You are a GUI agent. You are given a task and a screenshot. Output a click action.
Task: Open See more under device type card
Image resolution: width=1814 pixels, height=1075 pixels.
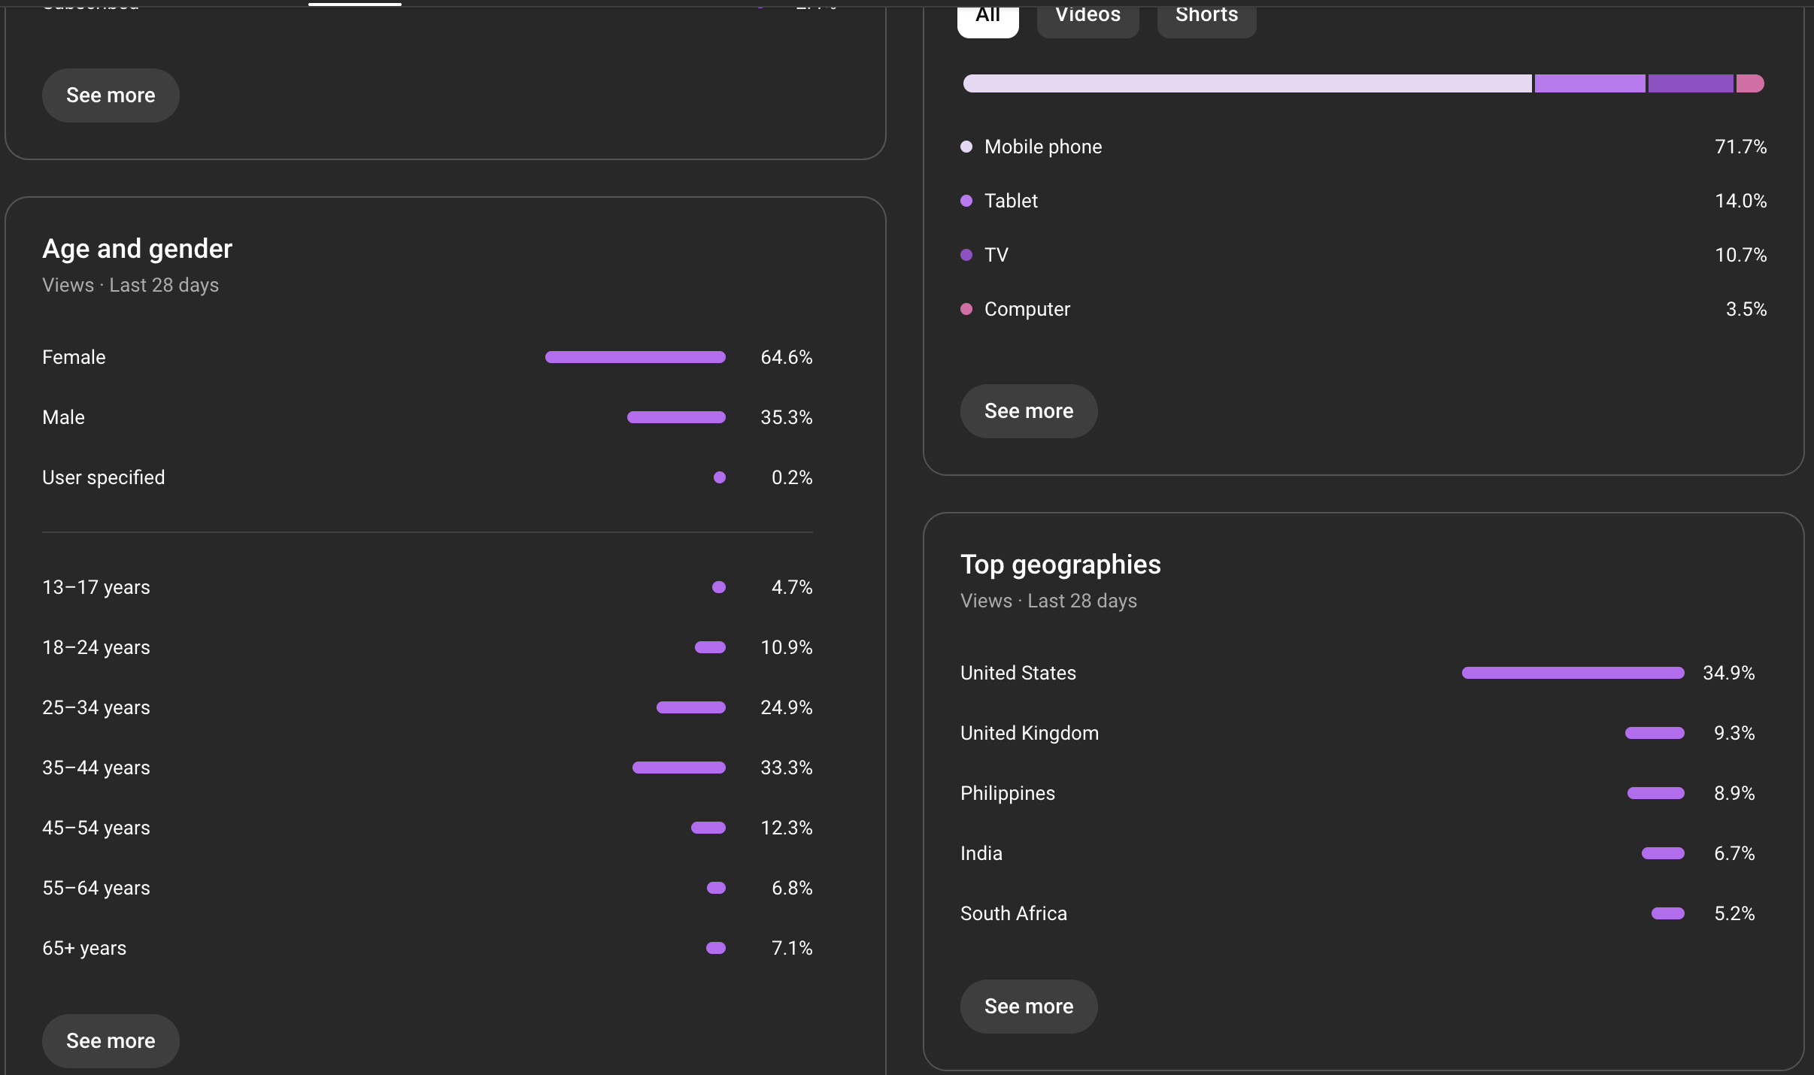click(x=1028, y=411)
